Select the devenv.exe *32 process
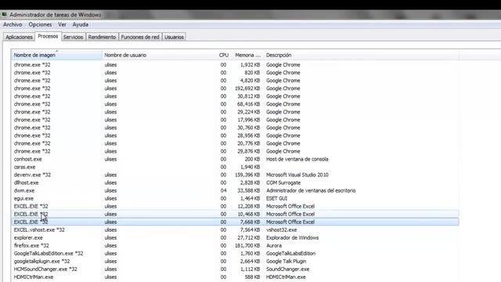Screen dimensions: 501x282 pos(235,175)
